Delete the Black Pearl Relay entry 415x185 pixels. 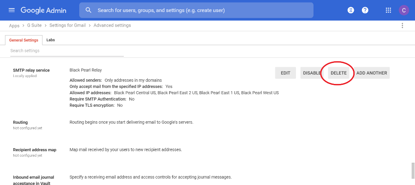[x=338, y=73]
